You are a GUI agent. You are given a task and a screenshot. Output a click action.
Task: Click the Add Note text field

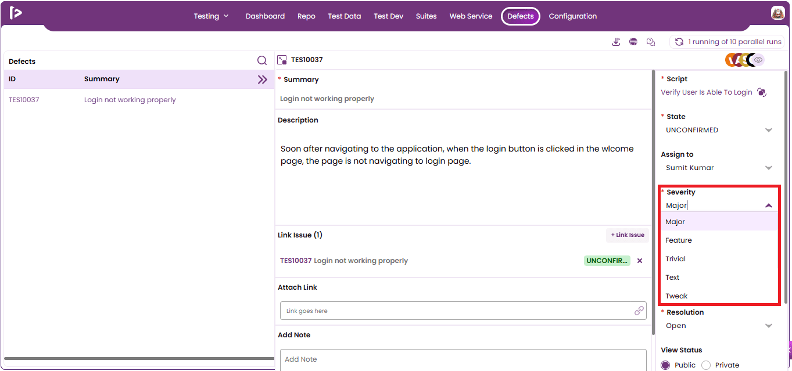pos(463,359)
